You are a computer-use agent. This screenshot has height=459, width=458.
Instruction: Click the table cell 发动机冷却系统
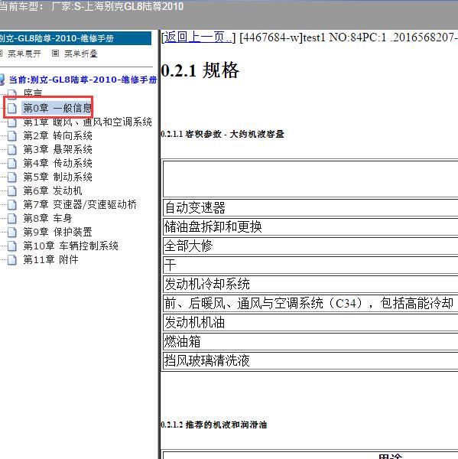(310, 284)
